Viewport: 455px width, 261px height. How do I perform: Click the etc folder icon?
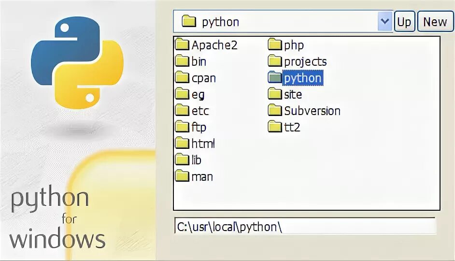(182, 110)
